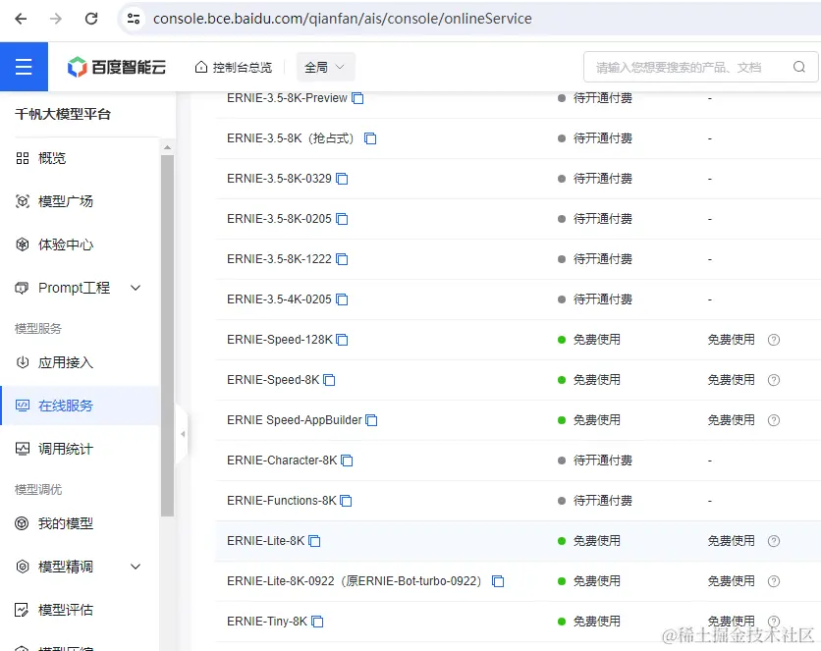Open help icon for ERNIE-Lite-8K pricing
The width and height of the screenshot is (821, 651).
click(774, 542)
